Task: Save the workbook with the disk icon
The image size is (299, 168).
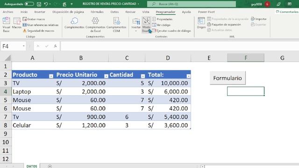Action: pos(39,4)
